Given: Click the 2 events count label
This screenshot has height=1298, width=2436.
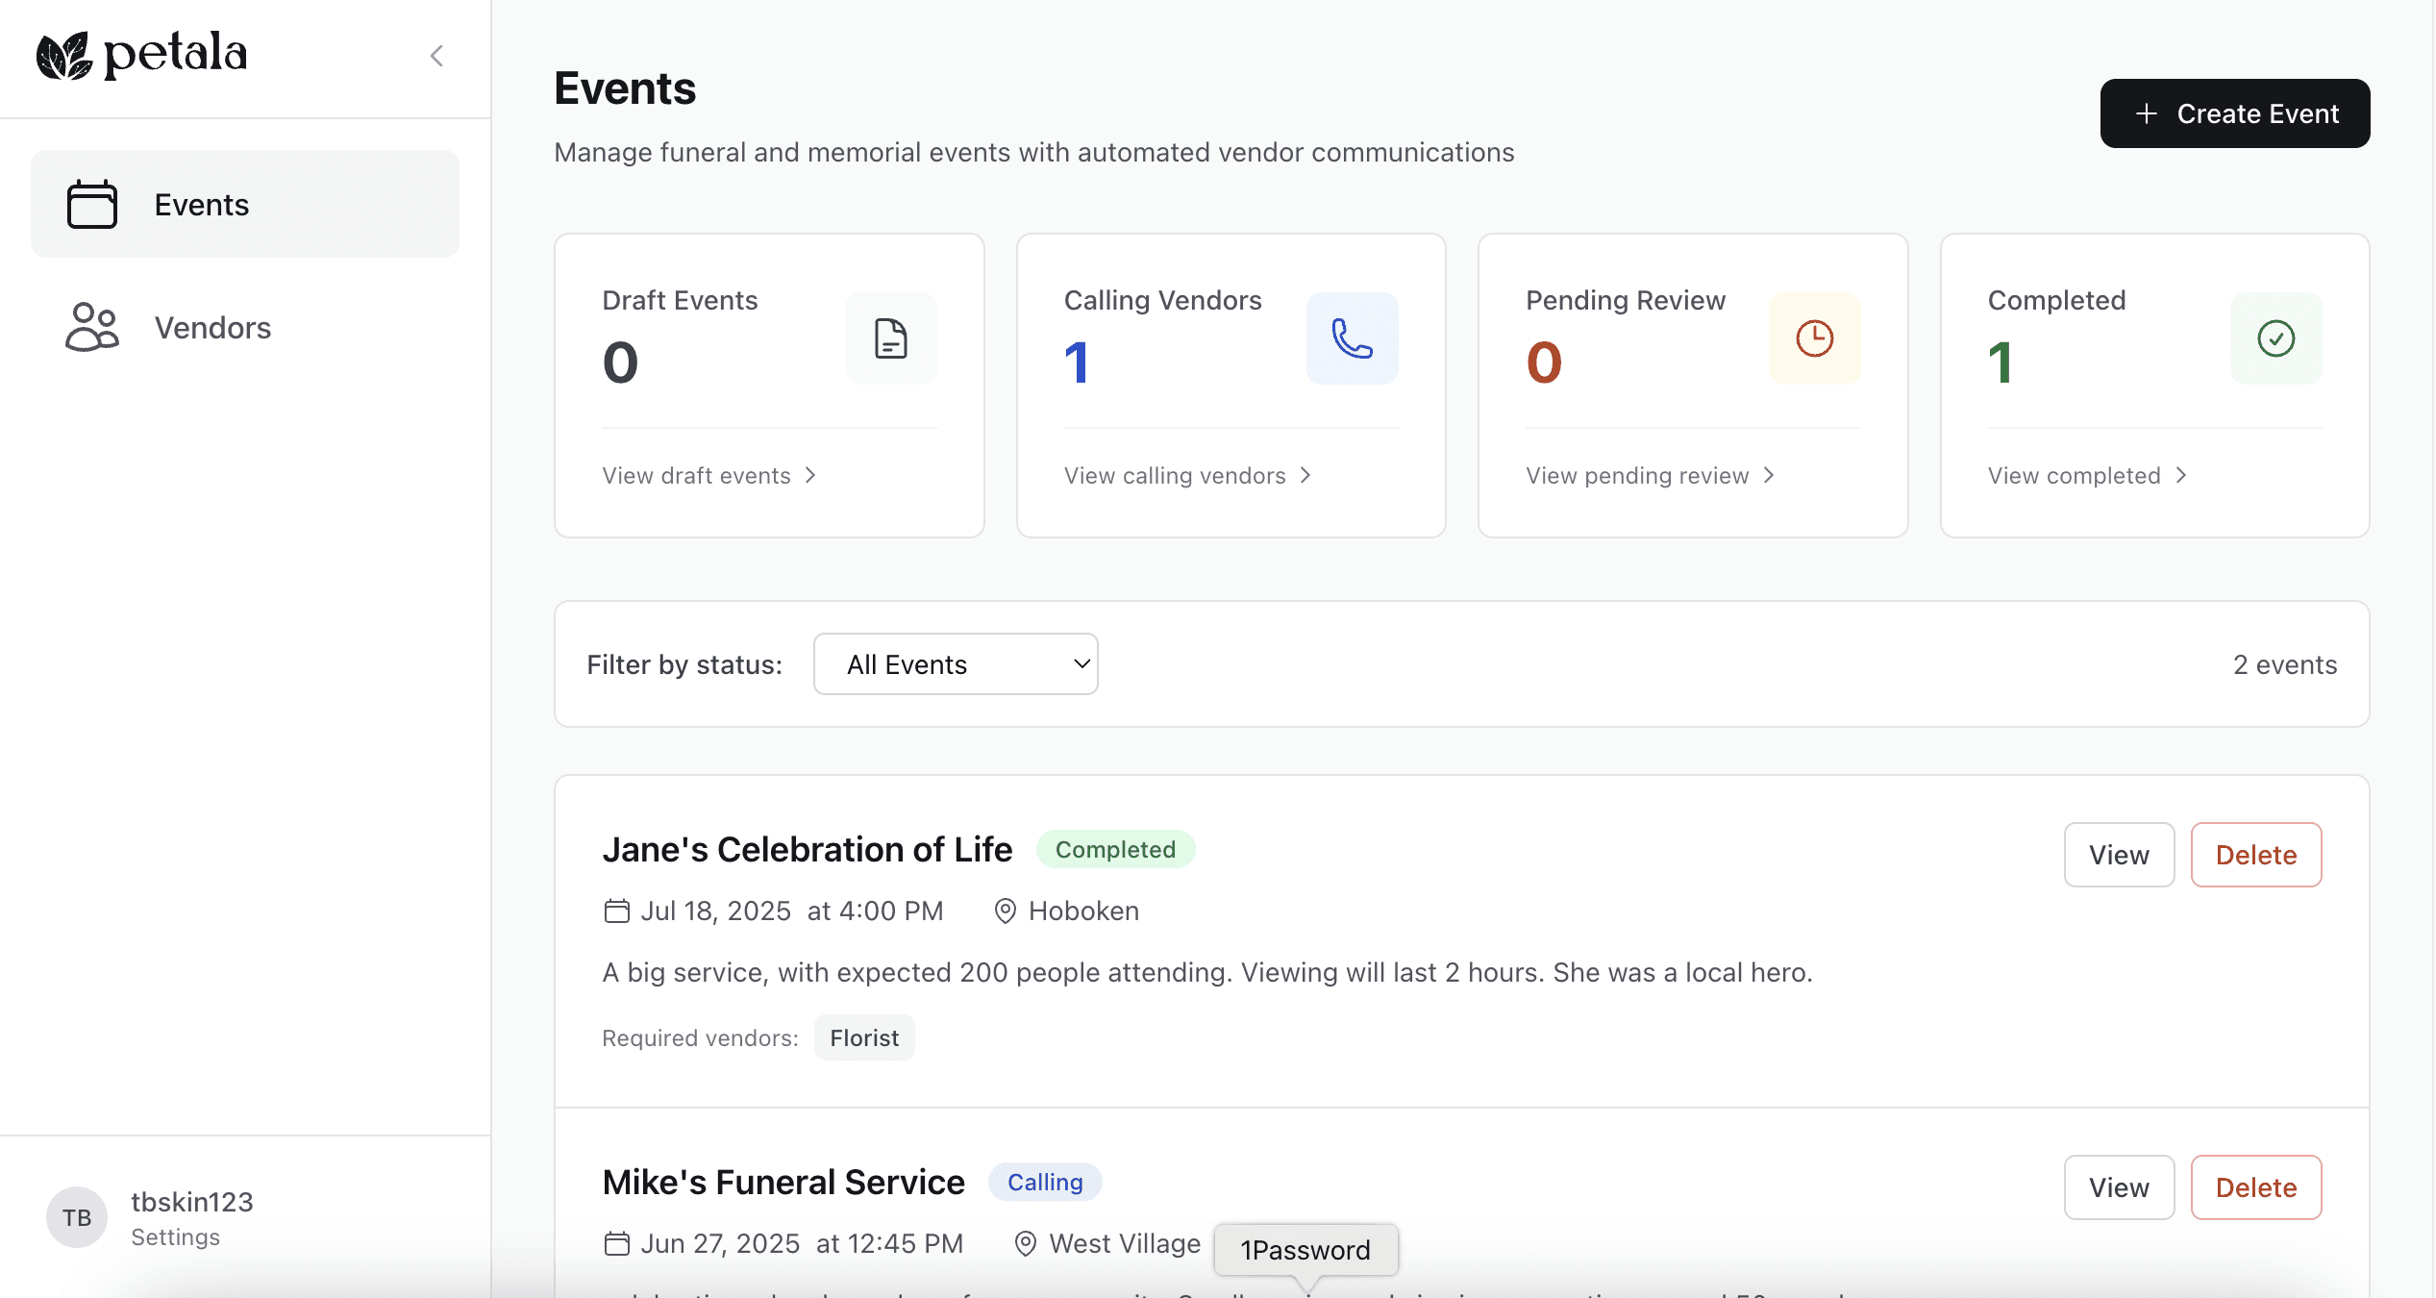Looking at the screenshot, I should pos(2285,664).
